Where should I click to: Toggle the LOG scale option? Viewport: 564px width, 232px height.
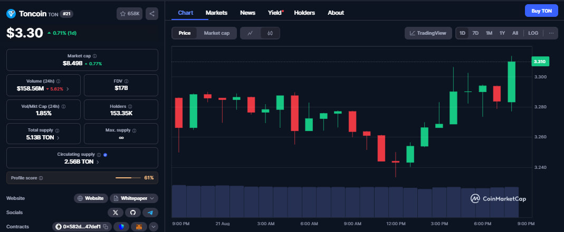(533, 33)
